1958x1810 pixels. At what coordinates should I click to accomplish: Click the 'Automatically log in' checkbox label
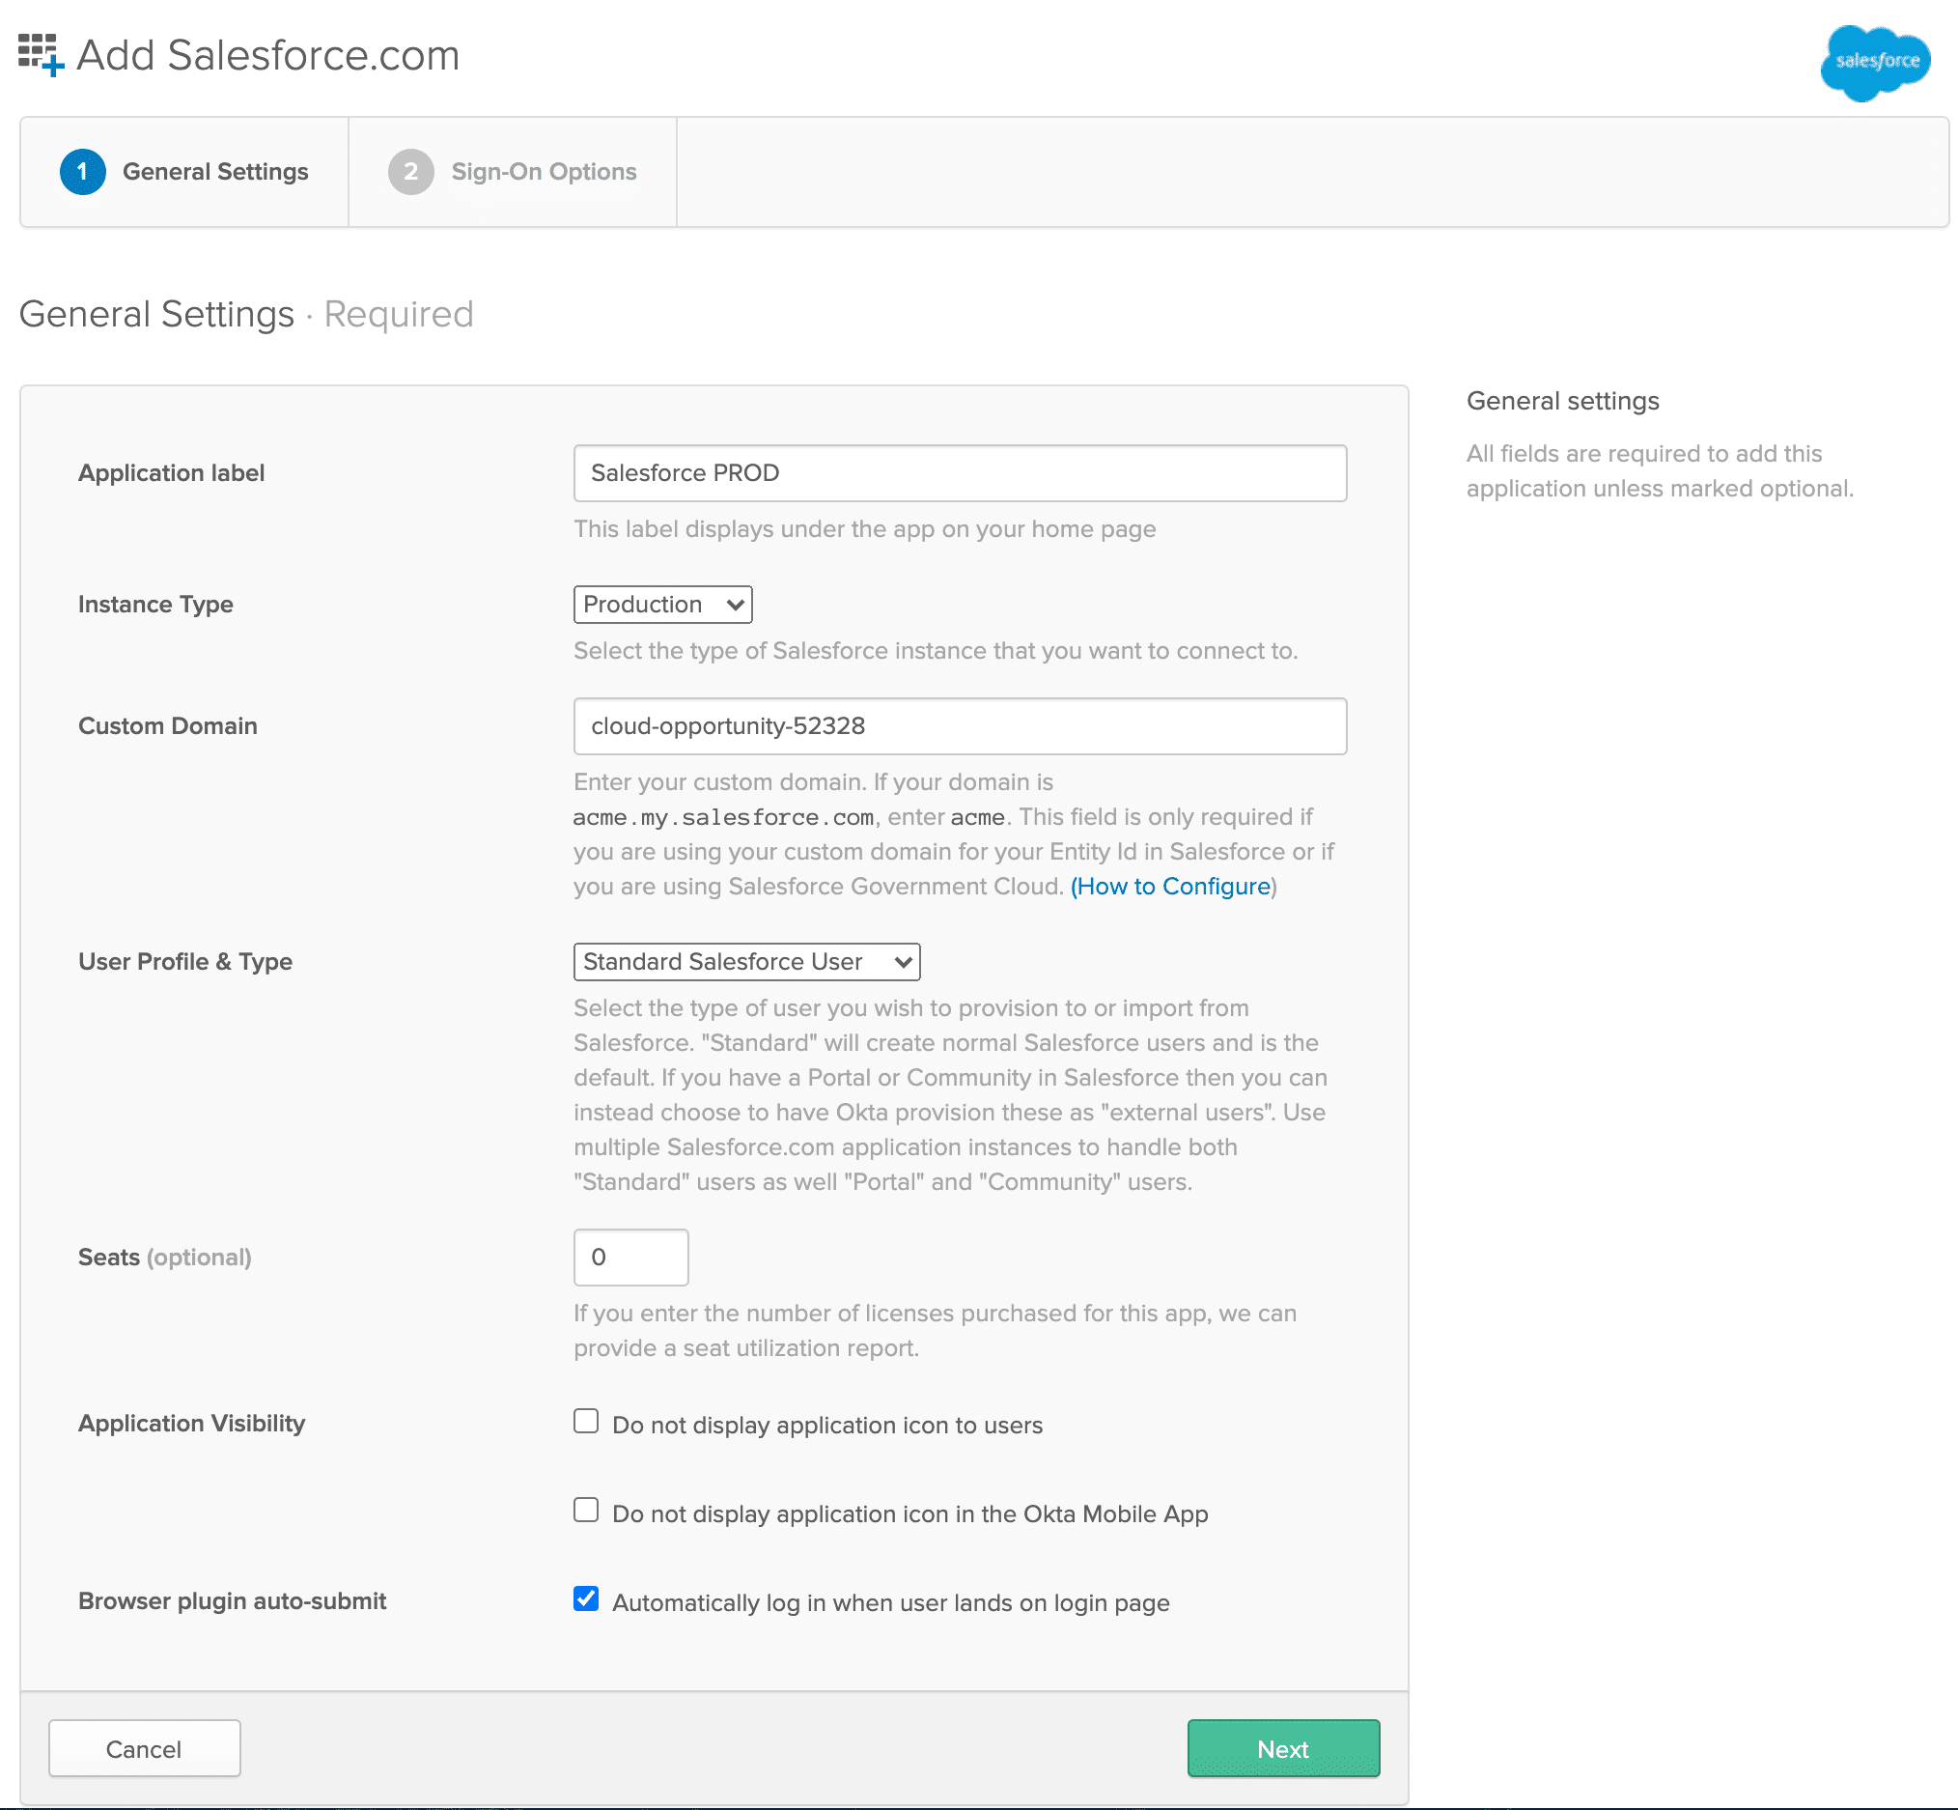(x=891, y=1603)
